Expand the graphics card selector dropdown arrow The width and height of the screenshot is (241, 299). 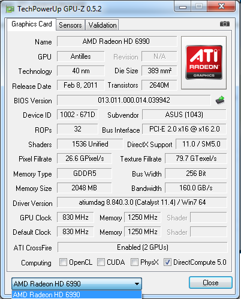[137, 284]
